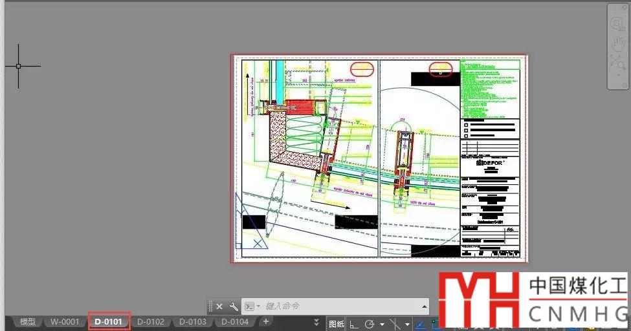Toggle ortho mode in the status bar
The width and height of the screenshot is (631, 331).
pos(354,324)
